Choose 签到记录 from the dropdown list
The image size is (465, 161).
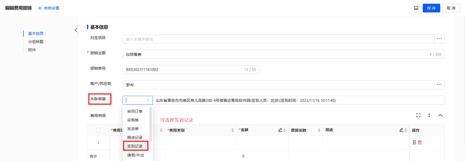point(135,147)
